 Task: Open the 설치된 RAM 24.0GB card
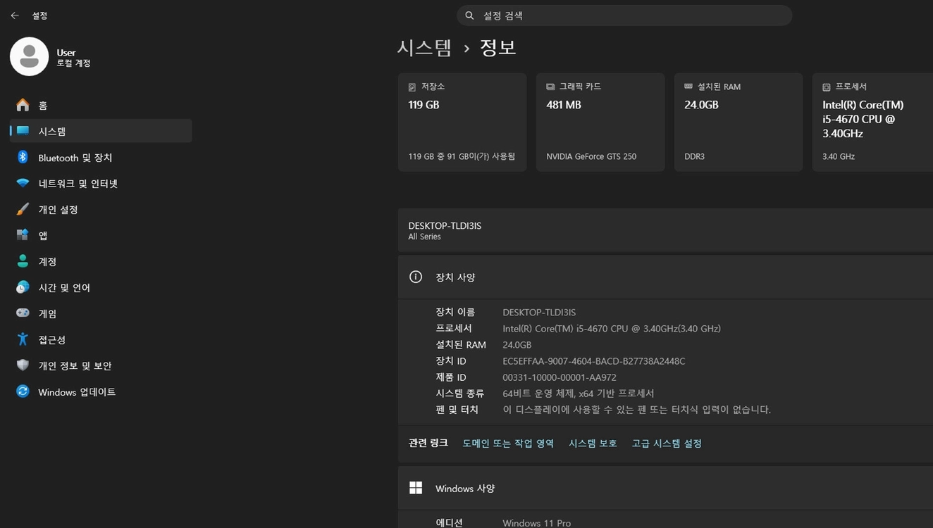pos(739,122)
